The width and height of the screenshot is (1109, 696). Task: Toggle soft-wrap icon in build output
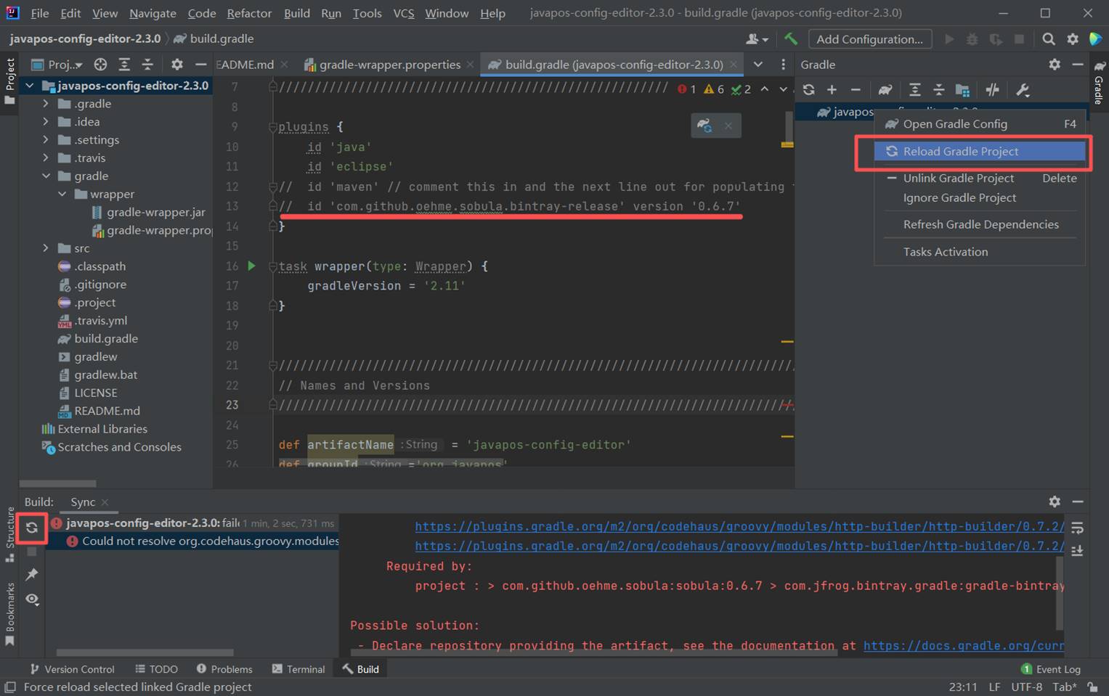[x=1077, y=528]
